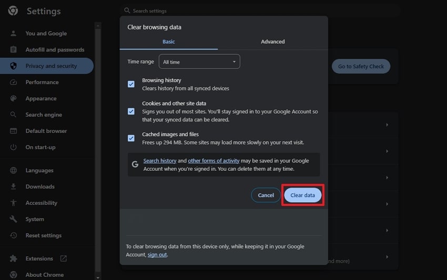447x280 pixels.
Task: Click the Clear browsing data dialog title
Action: 154,27
